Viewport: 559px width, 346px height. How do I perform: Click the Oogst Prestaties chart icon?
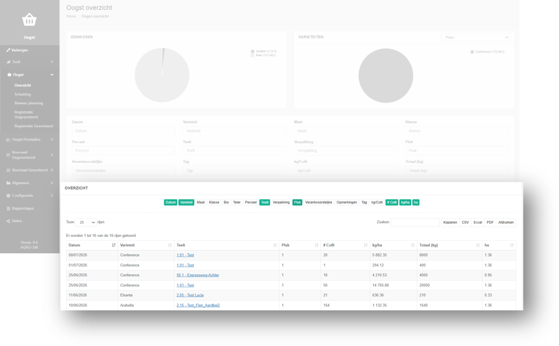pyautogui.click(x=8, y=139)
